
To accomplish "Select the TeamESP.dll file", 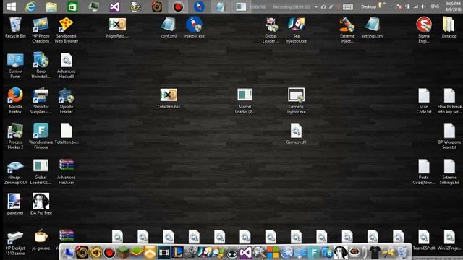I will point(424,240).
